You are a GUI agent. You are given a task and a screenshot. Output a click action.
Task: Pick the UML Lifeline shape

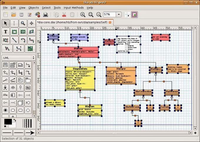[x=20, y=87]
